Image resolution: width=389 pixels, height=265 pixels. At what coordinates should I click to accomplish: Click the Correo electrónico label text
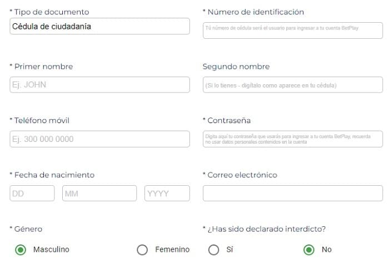pyautogui.click(x=242, y=175)
